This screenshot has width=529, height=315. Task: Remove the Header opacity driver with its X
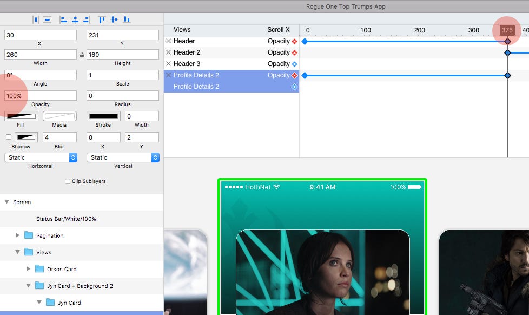168,41
